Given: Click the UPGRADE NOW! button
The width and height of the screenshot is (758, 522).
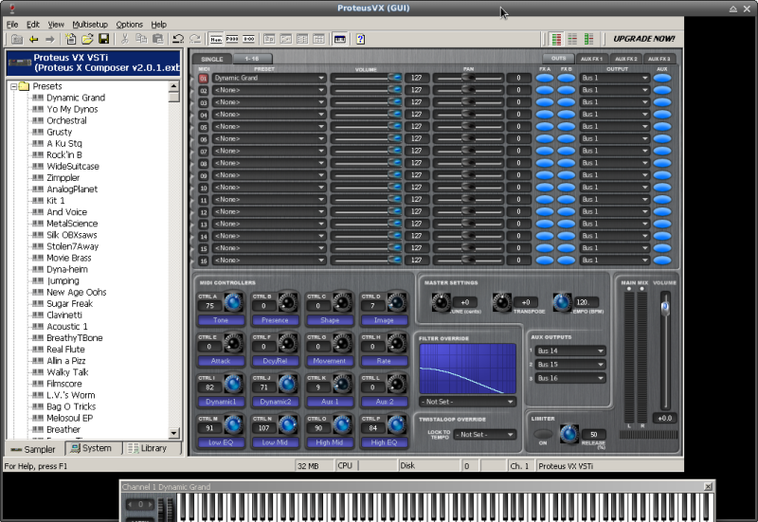Looking at the screenshot, I should pos(643,39).
